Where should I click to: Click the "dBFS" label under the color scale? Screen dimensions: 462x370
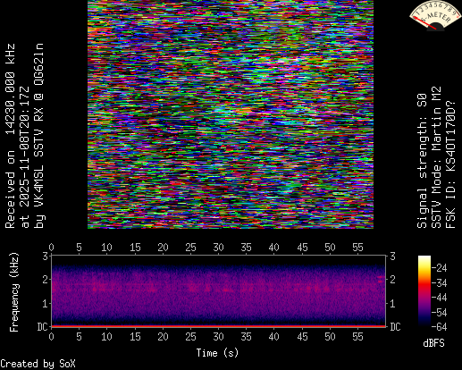pos(433,343)
